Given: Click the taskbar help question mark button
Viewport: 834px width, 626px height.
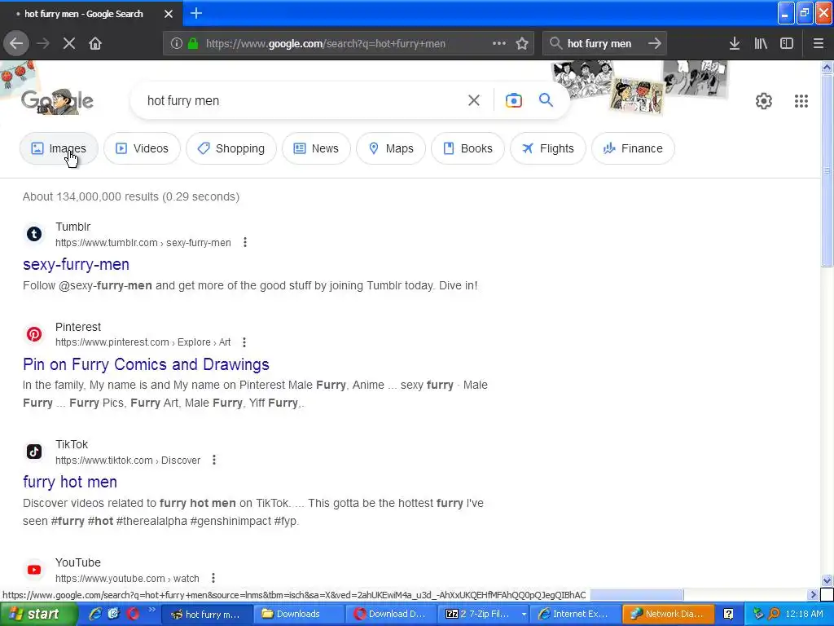Looking at the screenshot, I should (x=728, y=615).
